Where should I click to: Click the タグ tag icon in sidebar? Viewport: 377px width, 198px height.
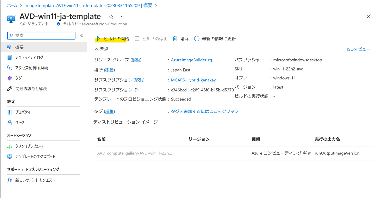coord(10,78)
